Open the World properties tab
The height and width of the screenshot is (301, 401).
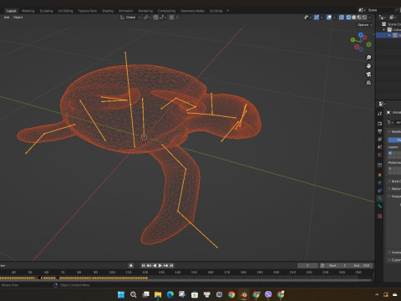point(379,155)
